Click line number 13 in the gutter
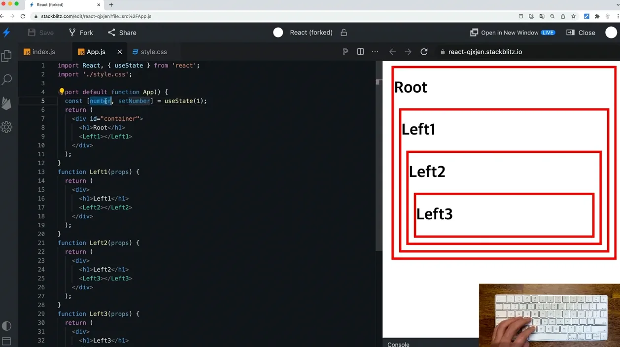The height and width of the screenshot is (347, 620). [x=41, y=172]
